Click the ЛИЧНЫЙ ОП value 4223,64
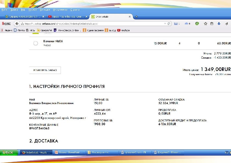This screenshot has width=231, height=163. 100,114
